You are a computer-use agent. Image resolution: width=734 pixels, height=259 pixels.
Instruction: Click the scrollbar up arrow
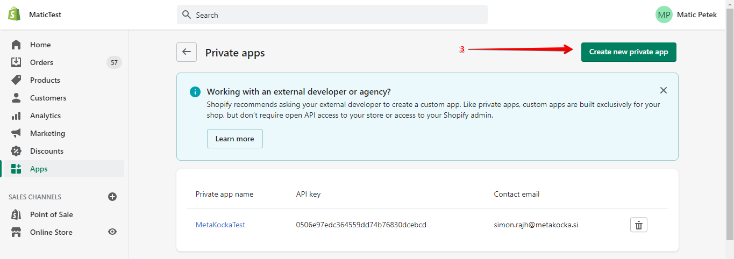point(730,4)
